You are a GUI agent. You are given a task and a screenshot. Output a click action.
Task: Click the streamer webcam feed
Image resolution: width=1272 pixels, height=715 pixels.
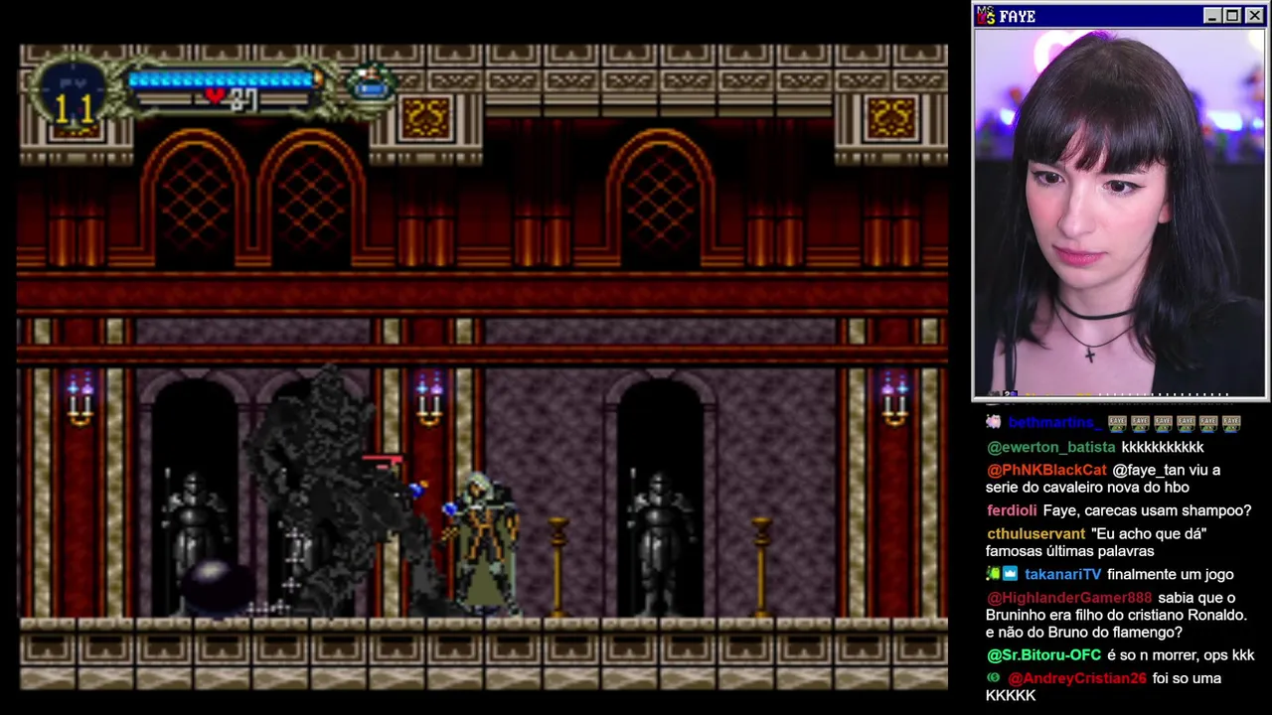1119,213
